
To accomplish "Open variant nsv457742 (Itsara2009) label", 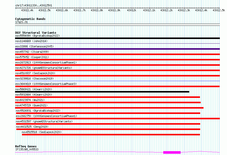I will (32, 52).
